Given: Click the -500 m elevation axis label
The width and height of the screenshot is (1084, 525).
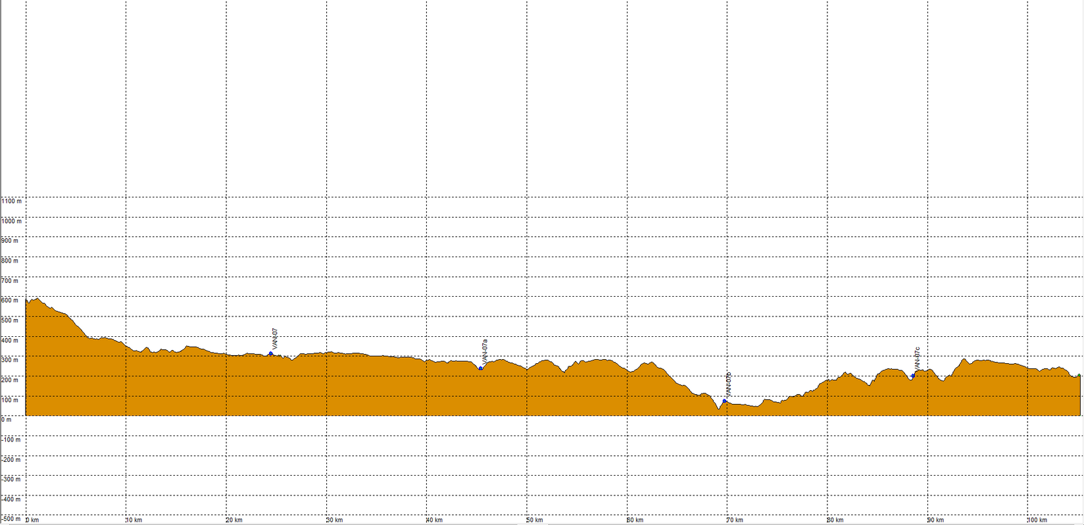Looking at the screenshot, I should (11, 519).
